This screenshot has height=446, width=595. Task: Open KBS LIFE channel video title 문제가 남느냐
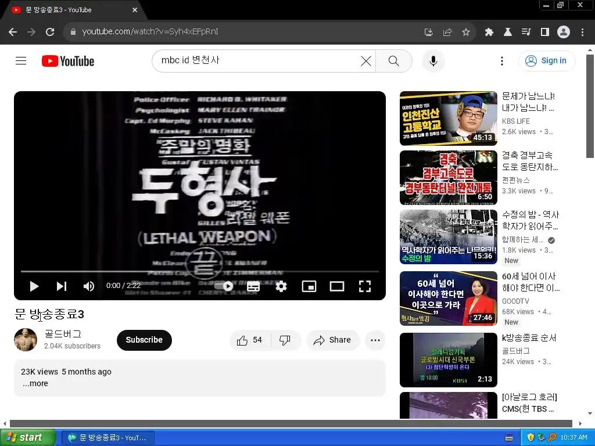(528, 102)
